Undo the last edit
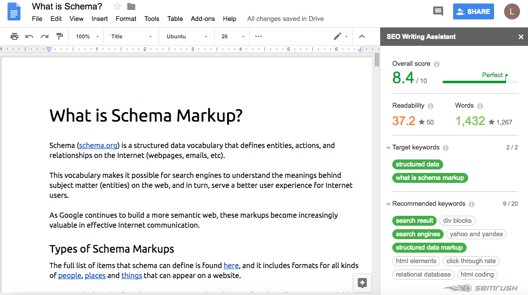This screenshot has height=295, width=528. pos(29,36)
